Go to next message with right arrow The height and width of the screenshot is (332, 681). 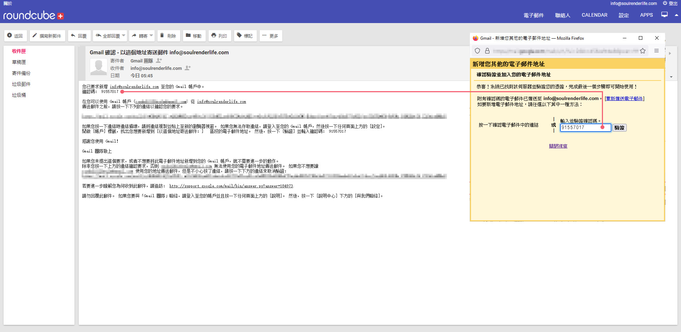670,53
